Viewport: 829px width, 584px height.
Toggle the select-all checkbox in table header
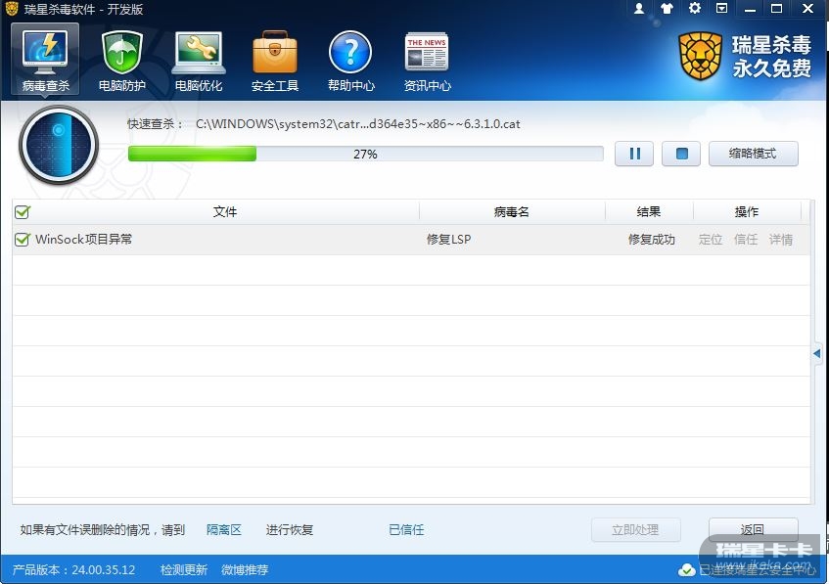coord(23,212)
